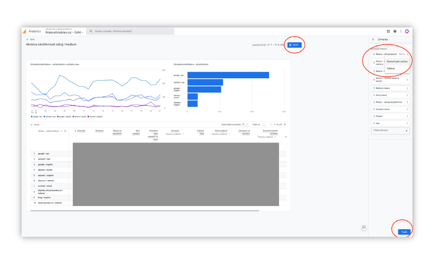The image size is (434, 264).
Task: Open three-dot menu for Médium relace
Action: click(x=407, y=88)
